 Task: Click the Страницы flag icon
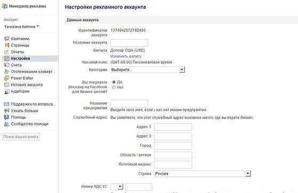[6, 45]
